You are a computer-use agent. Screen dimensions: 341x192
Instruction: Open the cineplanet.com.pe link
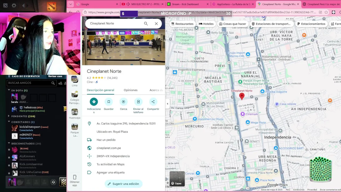coord(109,148)
